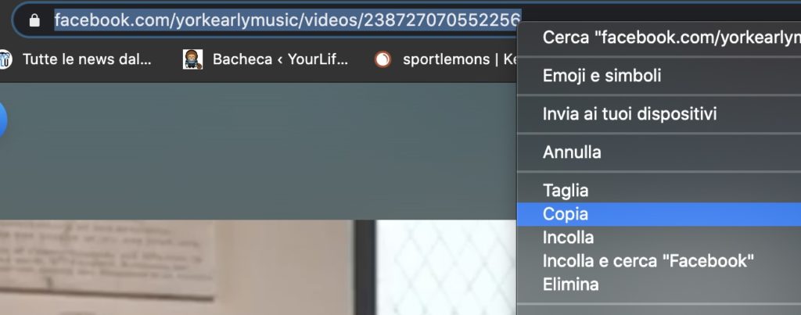Click the padlock site info icon
Screen dimensions: 801x315
tap(34, 20)
